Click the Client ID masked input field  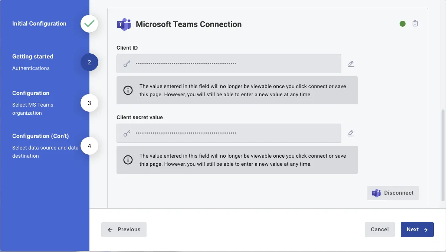pyautogui.click(x=229, y=64)
